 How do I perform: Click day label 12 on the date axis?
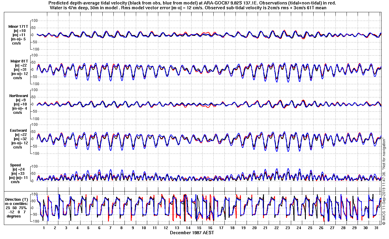coord(166,228)
